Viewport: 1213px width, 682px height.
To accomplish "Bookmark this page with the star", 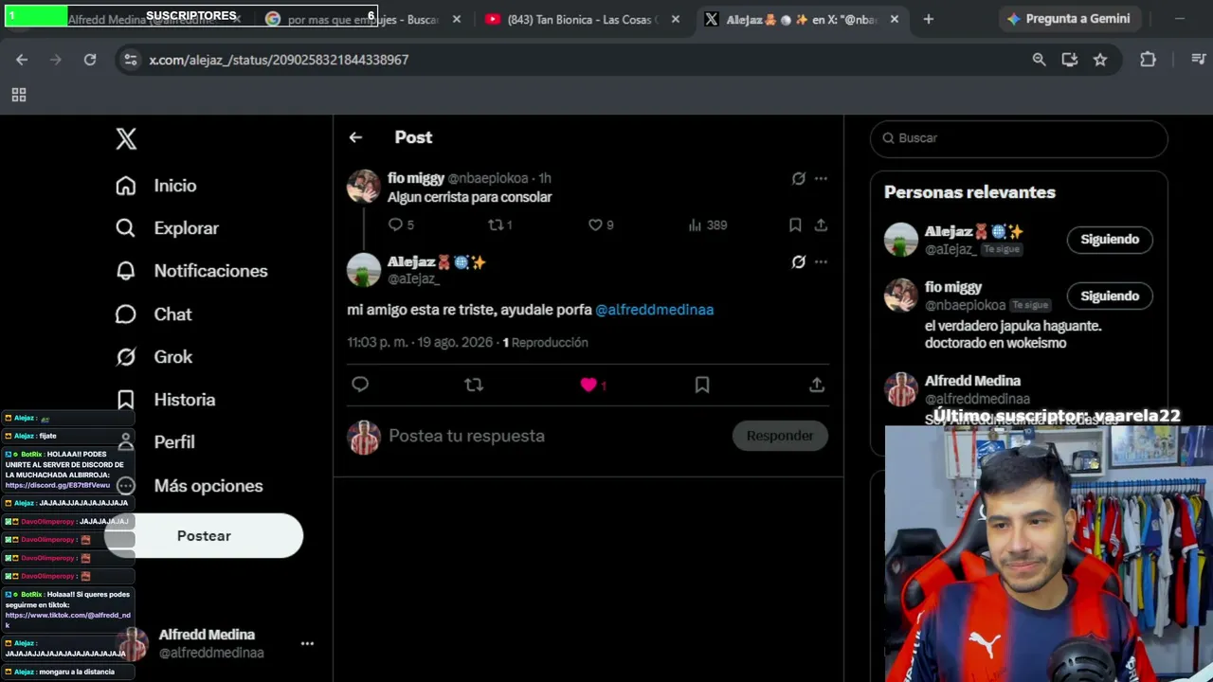I will point(1100,60).
